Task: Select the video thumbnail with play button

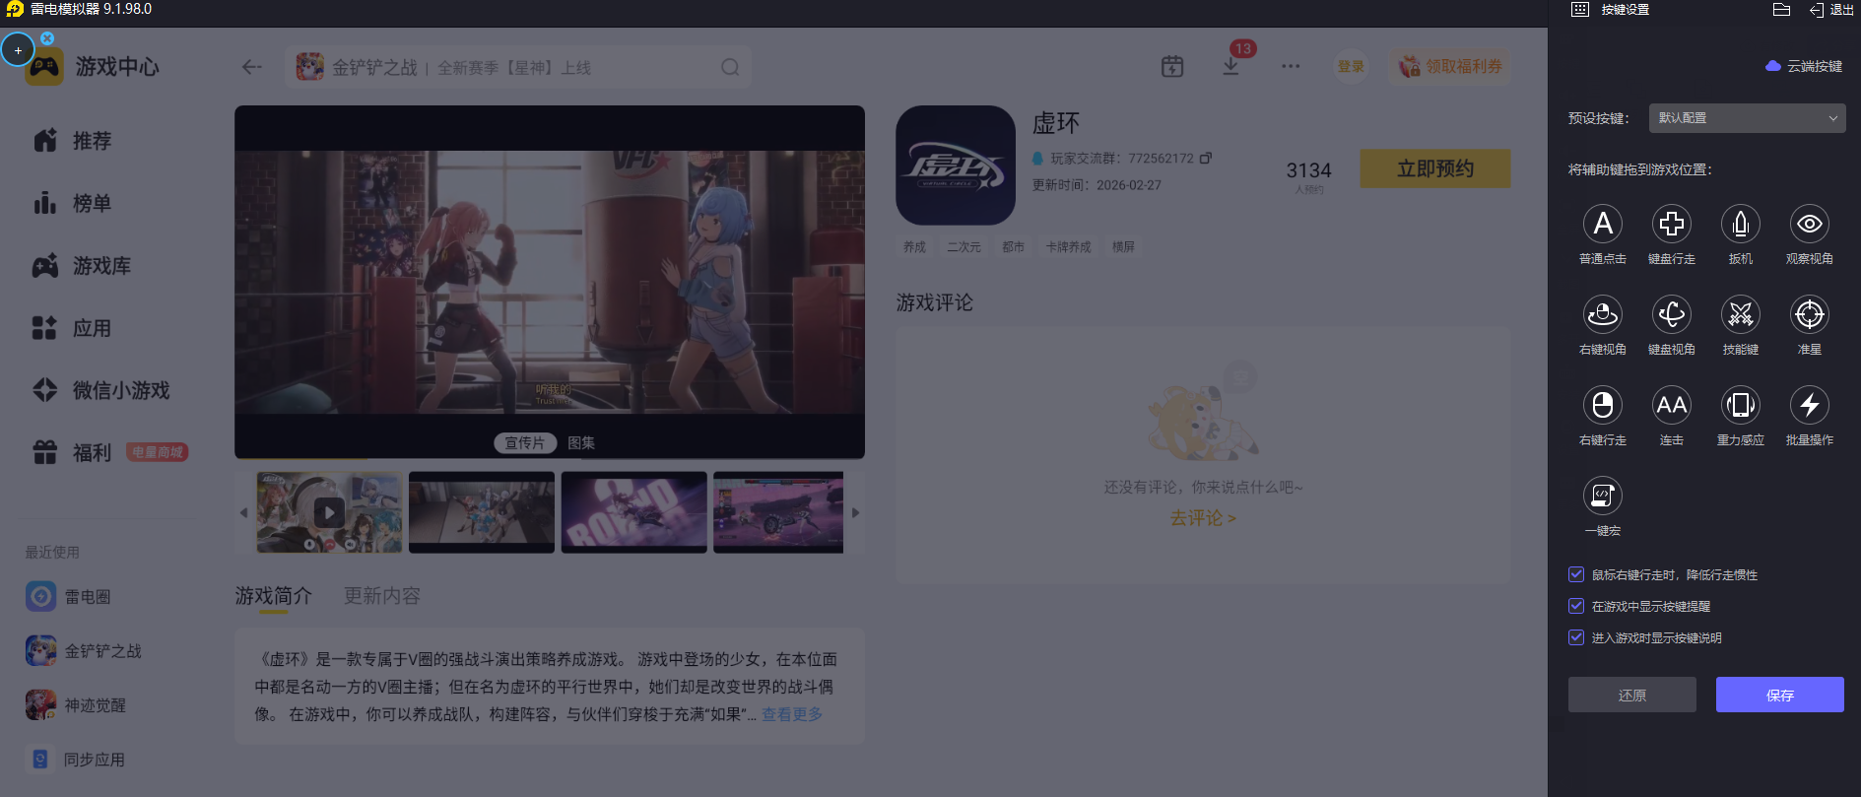Action: [x=329, y=512]
